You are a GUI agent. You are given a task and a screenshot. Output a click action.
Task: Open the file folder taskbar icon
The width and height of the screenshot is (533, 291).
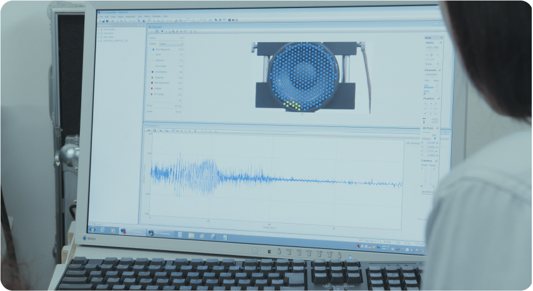(191, 234)
